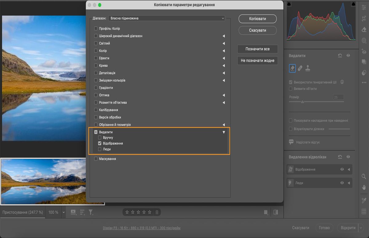Click the Розмір slider handle
Viewport: 369px width, 238px height.
tap(303, 102)
